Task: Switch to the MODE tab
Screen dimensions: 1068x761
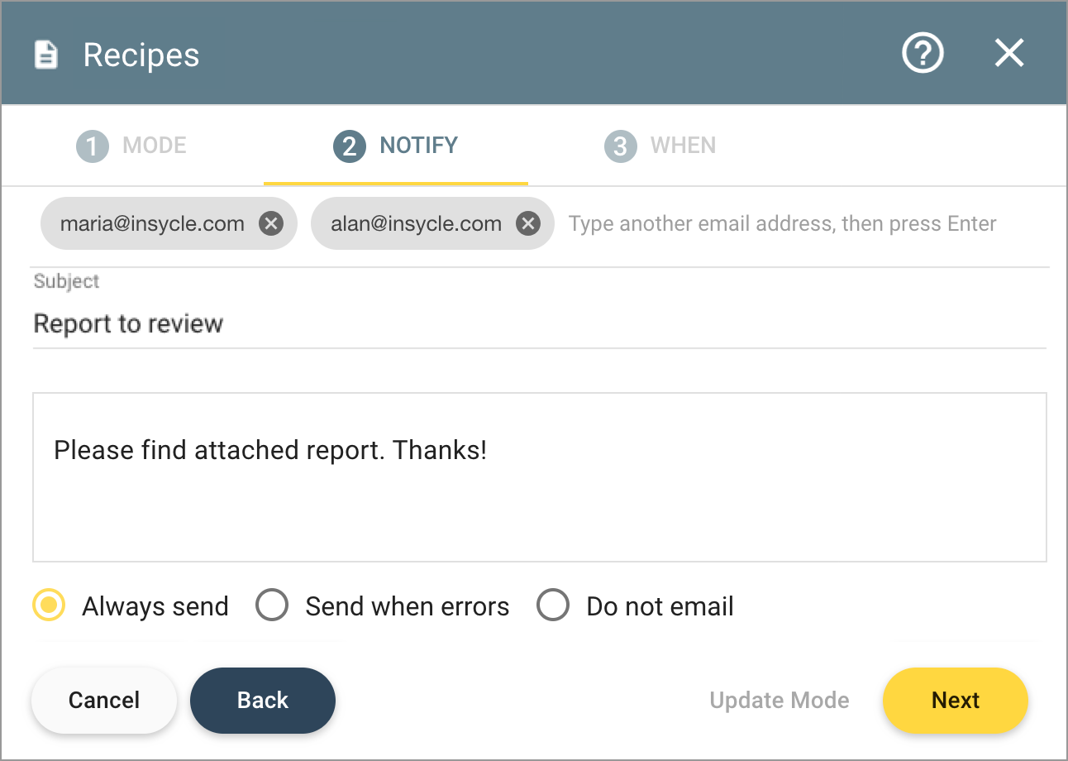Action: 155,146
